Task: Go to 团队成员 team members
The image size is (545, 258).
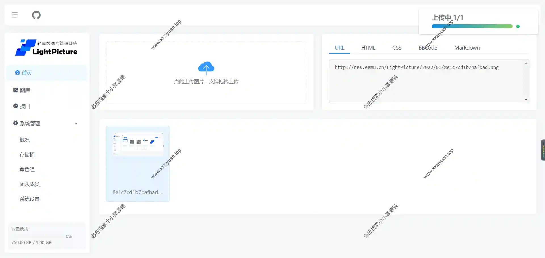Action: [29, 184]
